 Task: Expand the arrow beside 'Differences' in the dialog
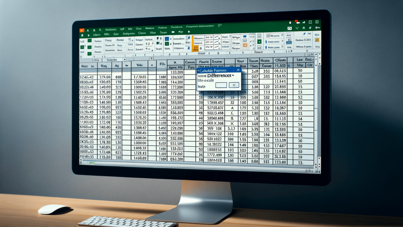coord(233,76)
